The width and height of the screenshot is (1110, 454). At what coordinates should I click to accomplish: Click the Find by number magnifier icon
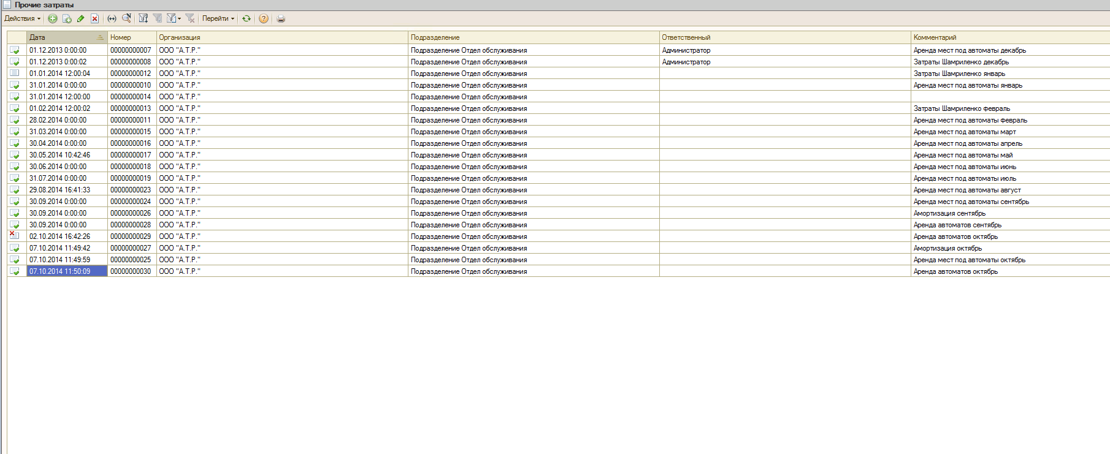pyautogui.click(x=126, y=18)
